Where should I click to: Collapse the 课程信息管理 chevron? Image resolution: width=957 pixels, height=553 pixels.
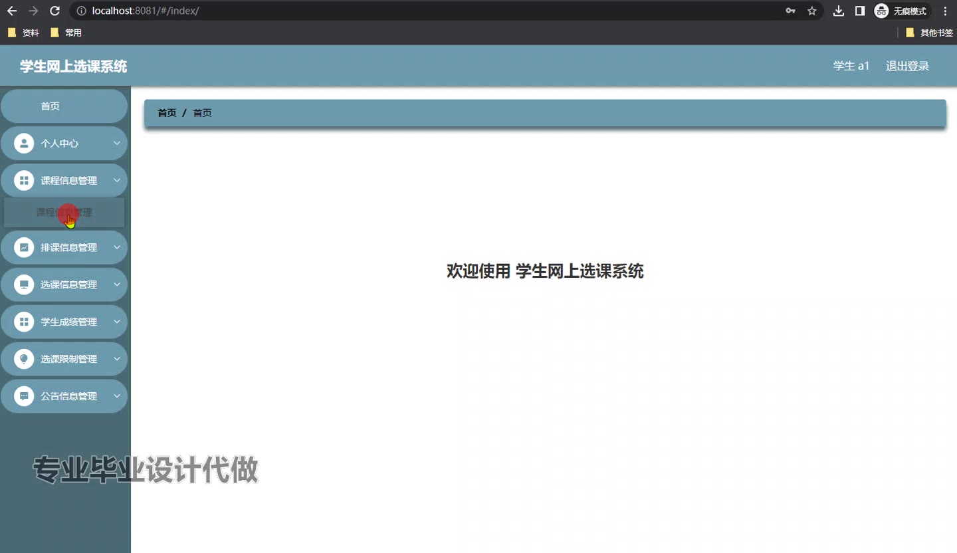tap(117, 181)
